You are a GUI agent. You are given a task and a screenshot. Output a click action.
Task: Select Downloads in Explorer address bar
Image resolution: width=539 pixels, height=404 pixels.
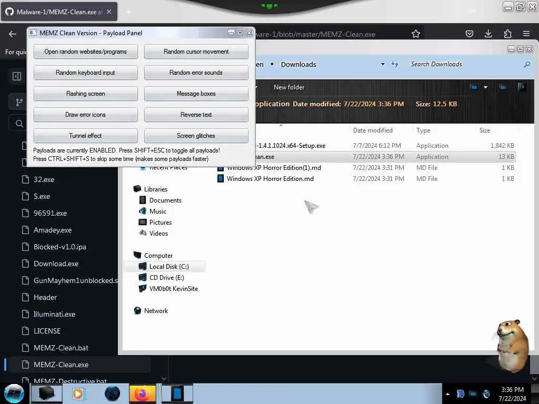[298, 64]
